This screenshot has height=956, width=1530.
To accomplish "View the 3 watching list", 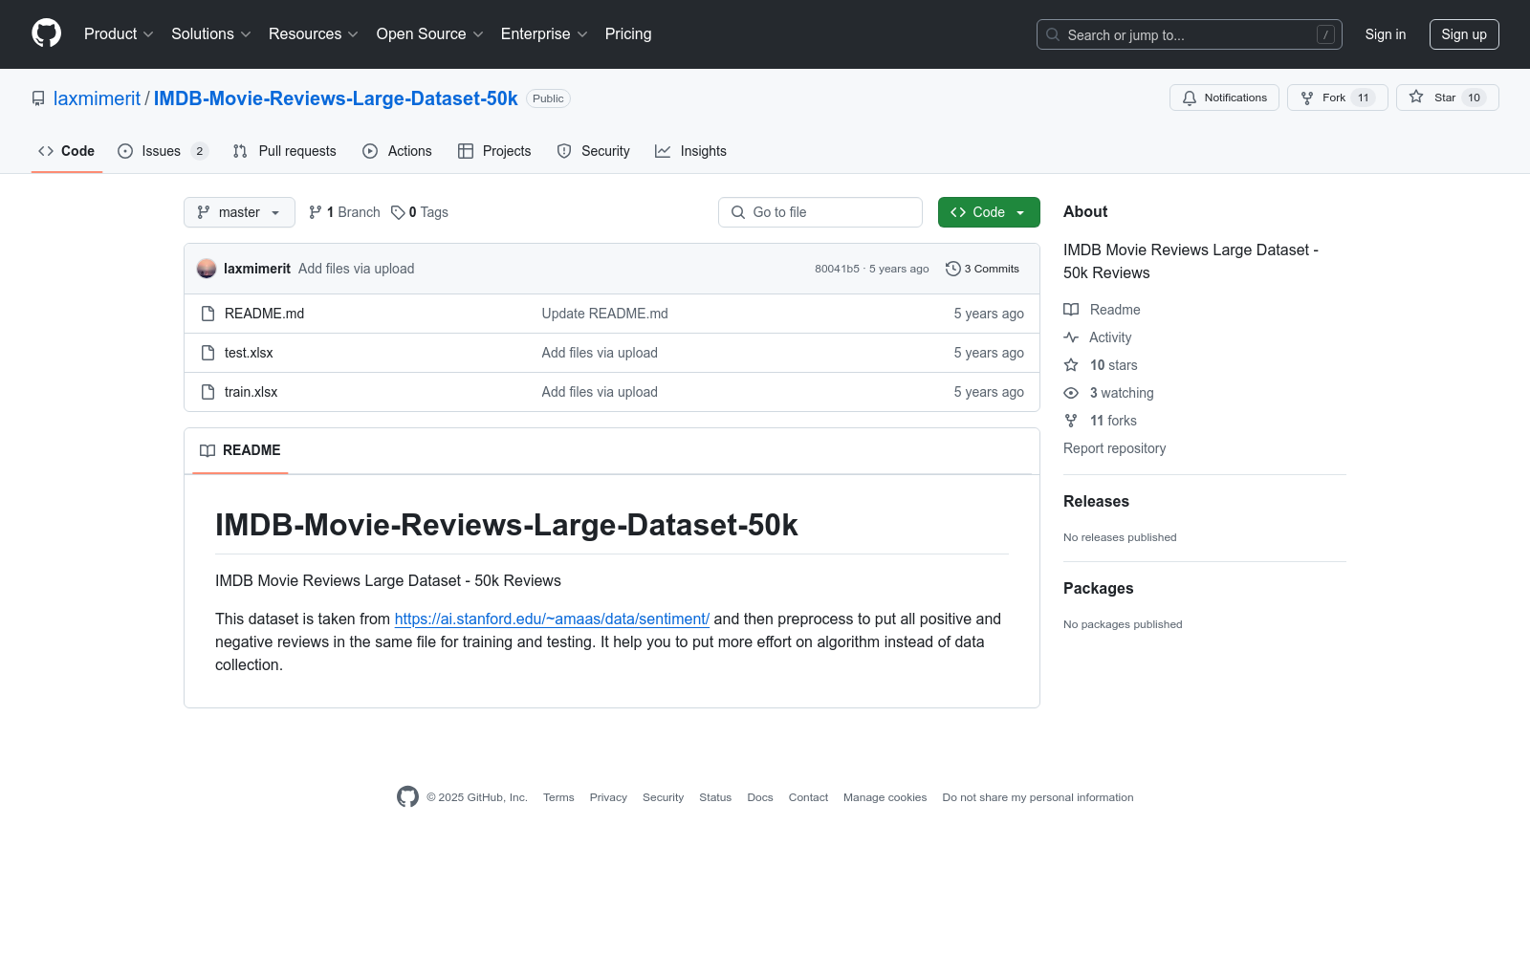I will (x=1108, y=393).
